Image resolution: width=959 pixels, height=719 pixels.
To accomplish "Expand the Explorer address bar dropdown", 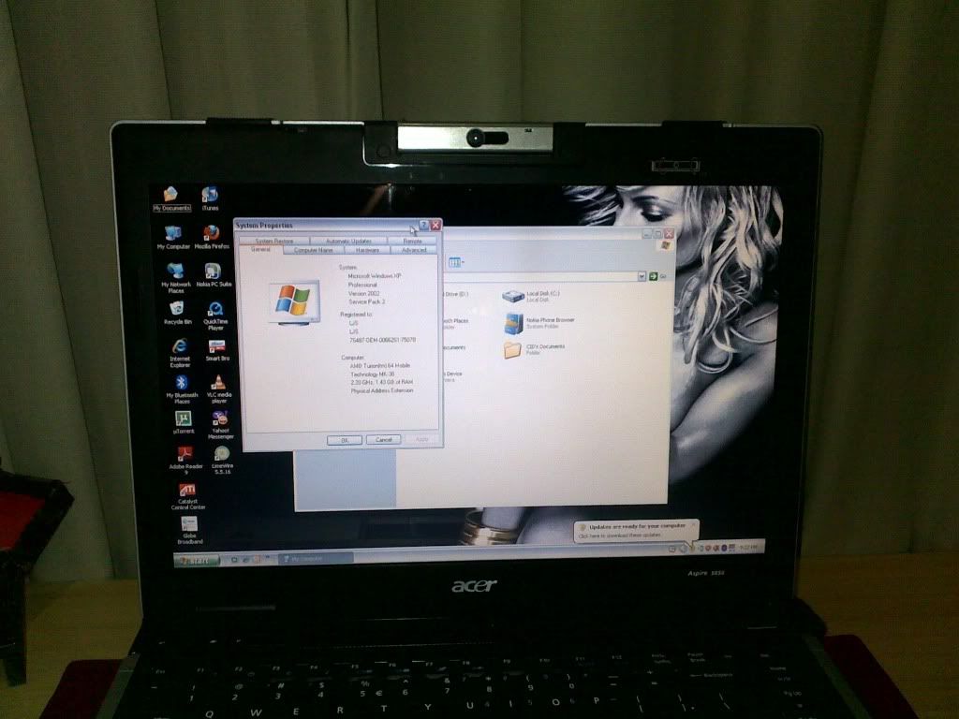I will 642,276.
